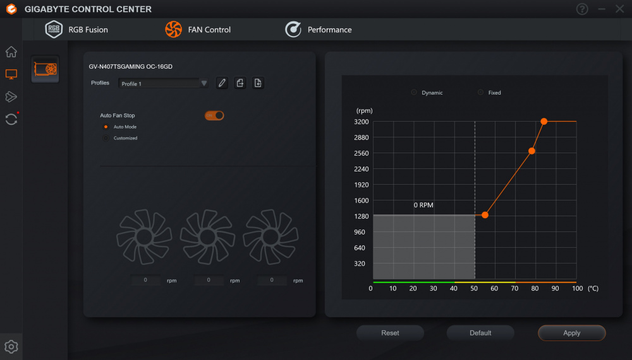This screenshot has width=632, height=360.
Task: Open settings gear at bottom left
Action: pos(11,346)
